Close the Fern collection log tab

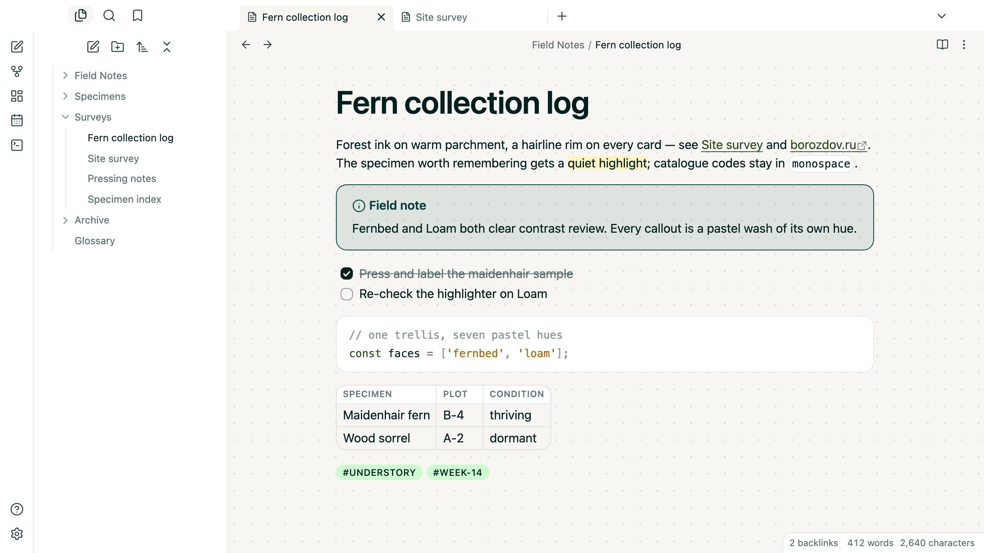pos(381,17)
